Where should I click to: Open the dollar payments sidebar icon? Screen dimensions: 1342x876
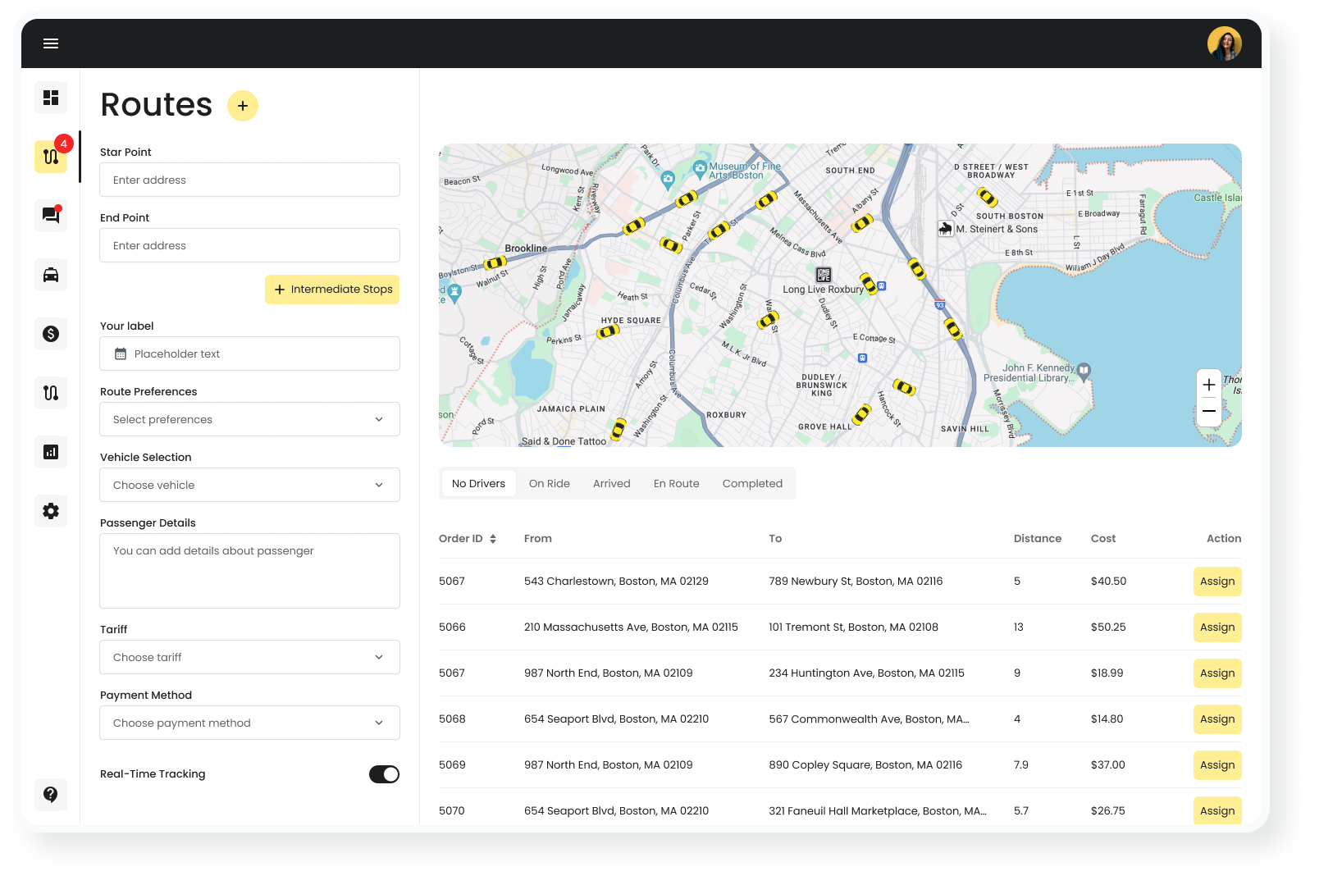pos(51,334)
